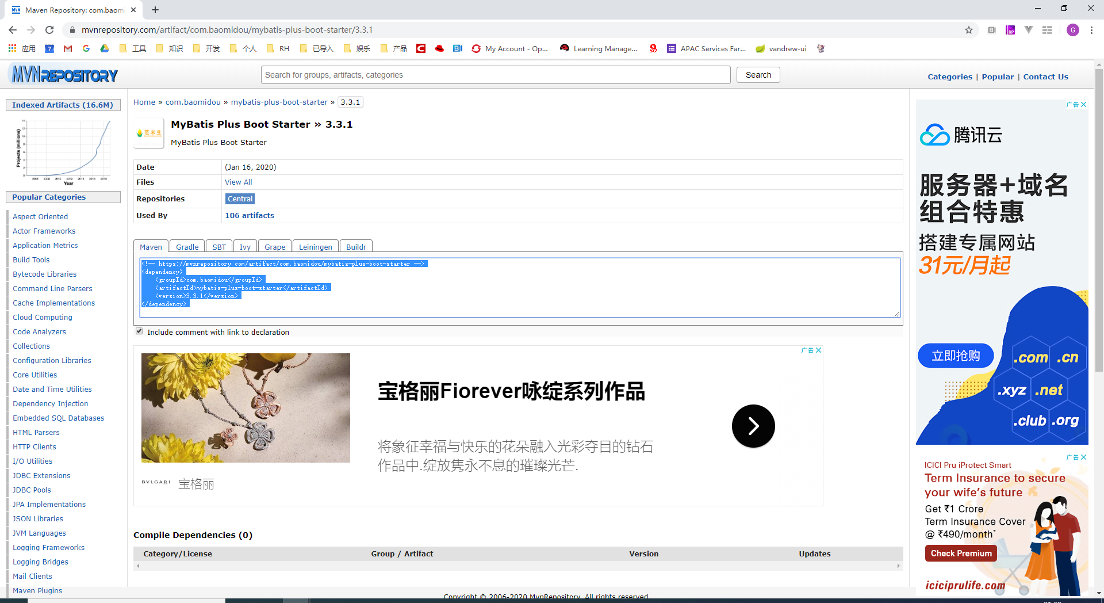Open the 知识 bookmarks folder
The image size is (1104, 603).
170,48
